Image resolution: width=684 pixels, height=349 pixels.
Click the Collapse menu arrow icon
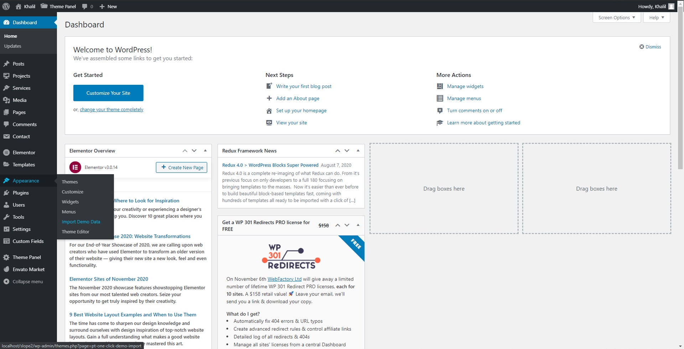coord(6,282)
